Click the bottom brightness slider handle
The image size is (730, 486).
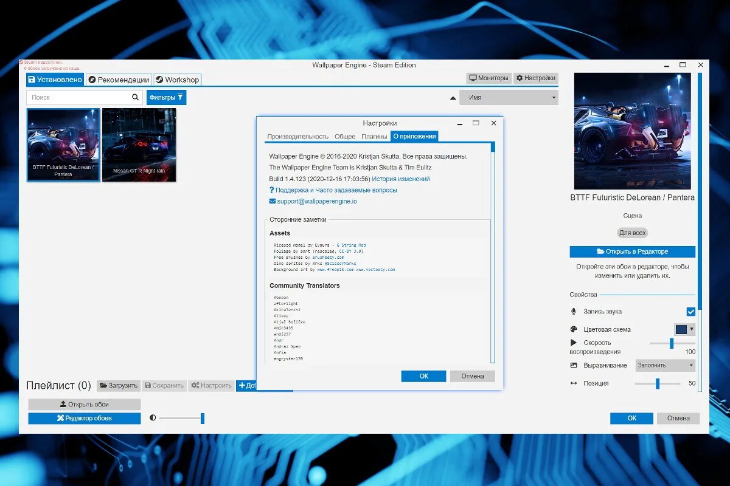click(203, 418)
